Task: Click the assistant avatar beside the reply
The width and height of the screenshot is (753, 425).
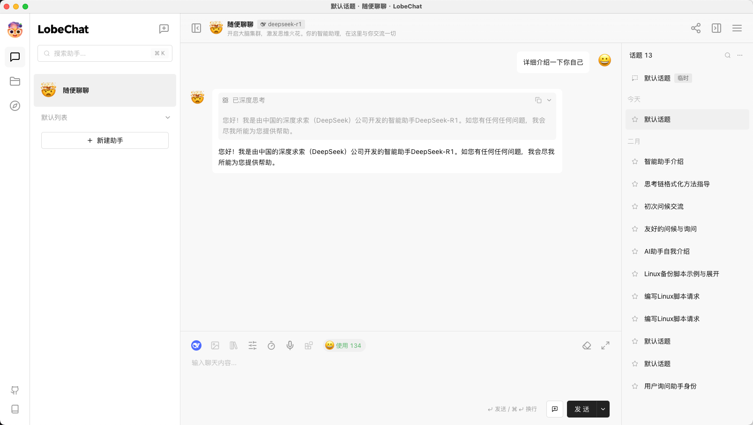Action: point(197,97)
